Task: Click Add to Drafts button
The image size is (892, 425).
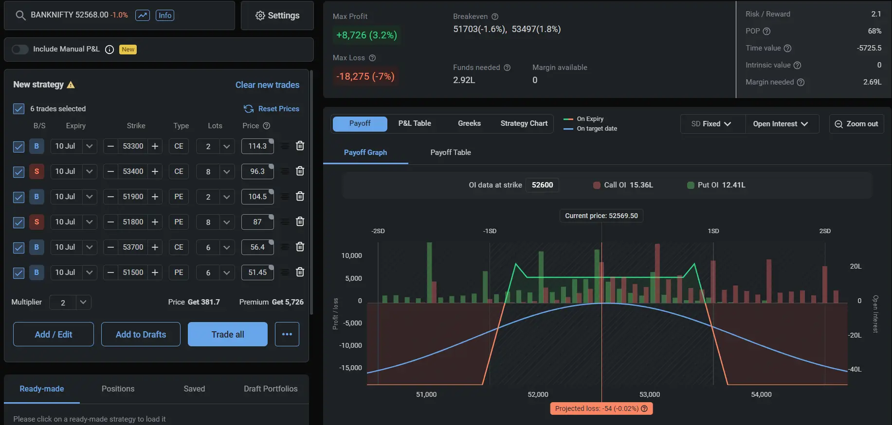Action: pyautogui.click(x=141, y=334)
